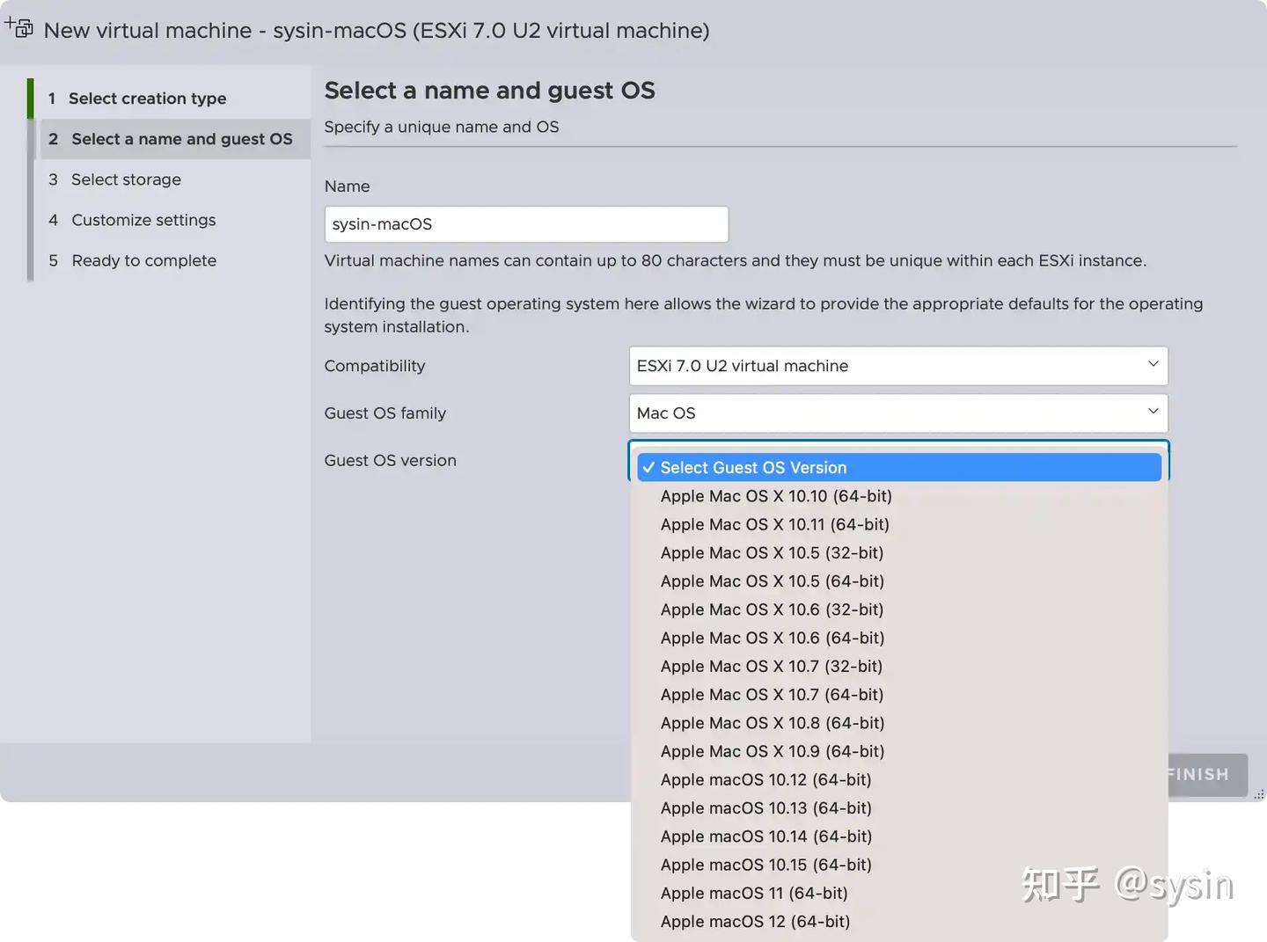The image size is (1267, 942).
Task: Select Apple macOS 12 (64-bit)
Action: [755, 921]
